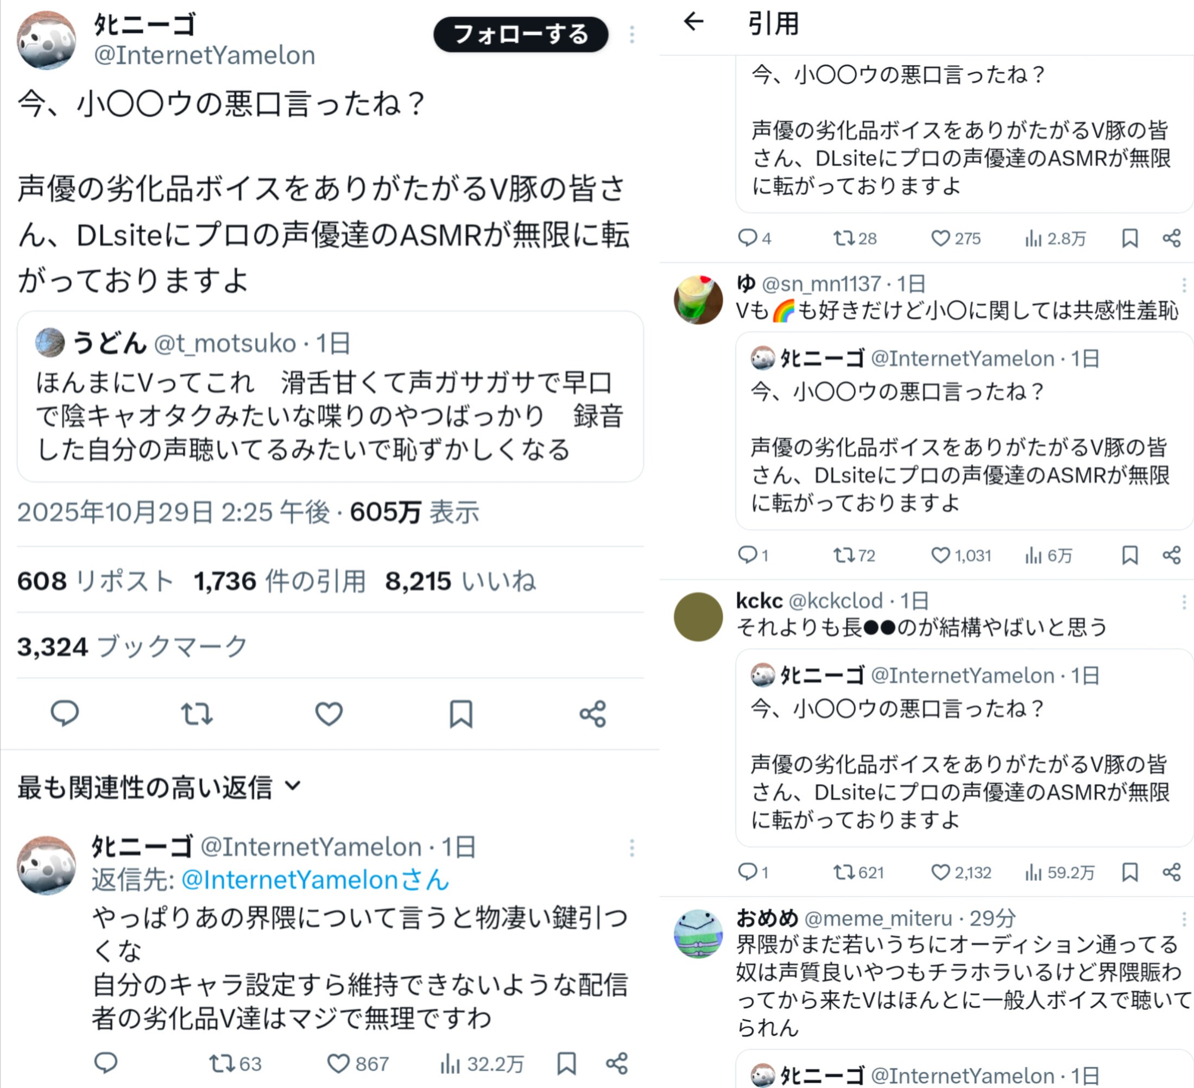The image size is (1194, 1088).
Task: Repost the kckc quote with 621 reposts
Action: [x=858, y=872]
